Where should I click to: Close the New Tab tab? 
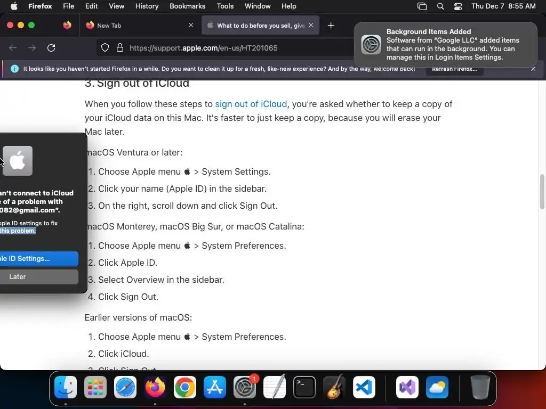coord(191,25)
